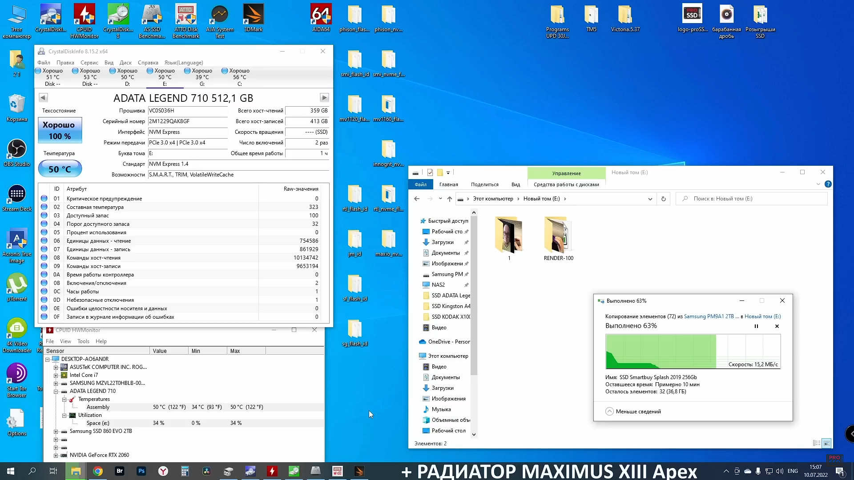854x480 pixels.
Task: Open notification center in system tray
Action: (840, 471)
